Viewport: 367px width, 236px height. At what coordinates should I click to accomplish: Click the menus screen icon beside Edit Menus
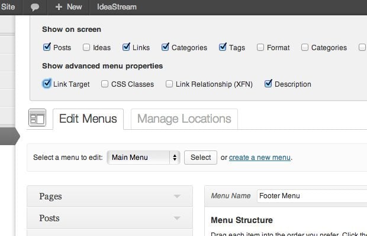pyautogui.click(x=37, y=118)
